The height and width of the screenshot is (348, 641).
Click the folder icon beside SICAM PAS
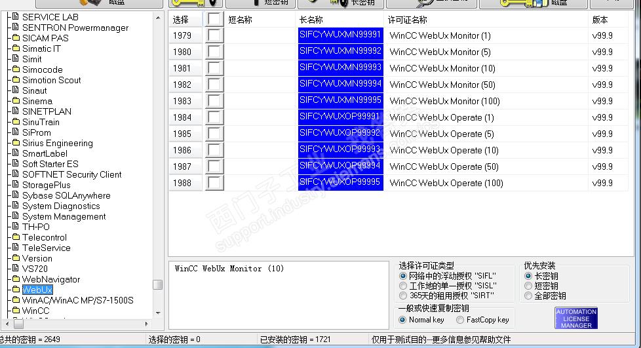[x=16, y=38]
